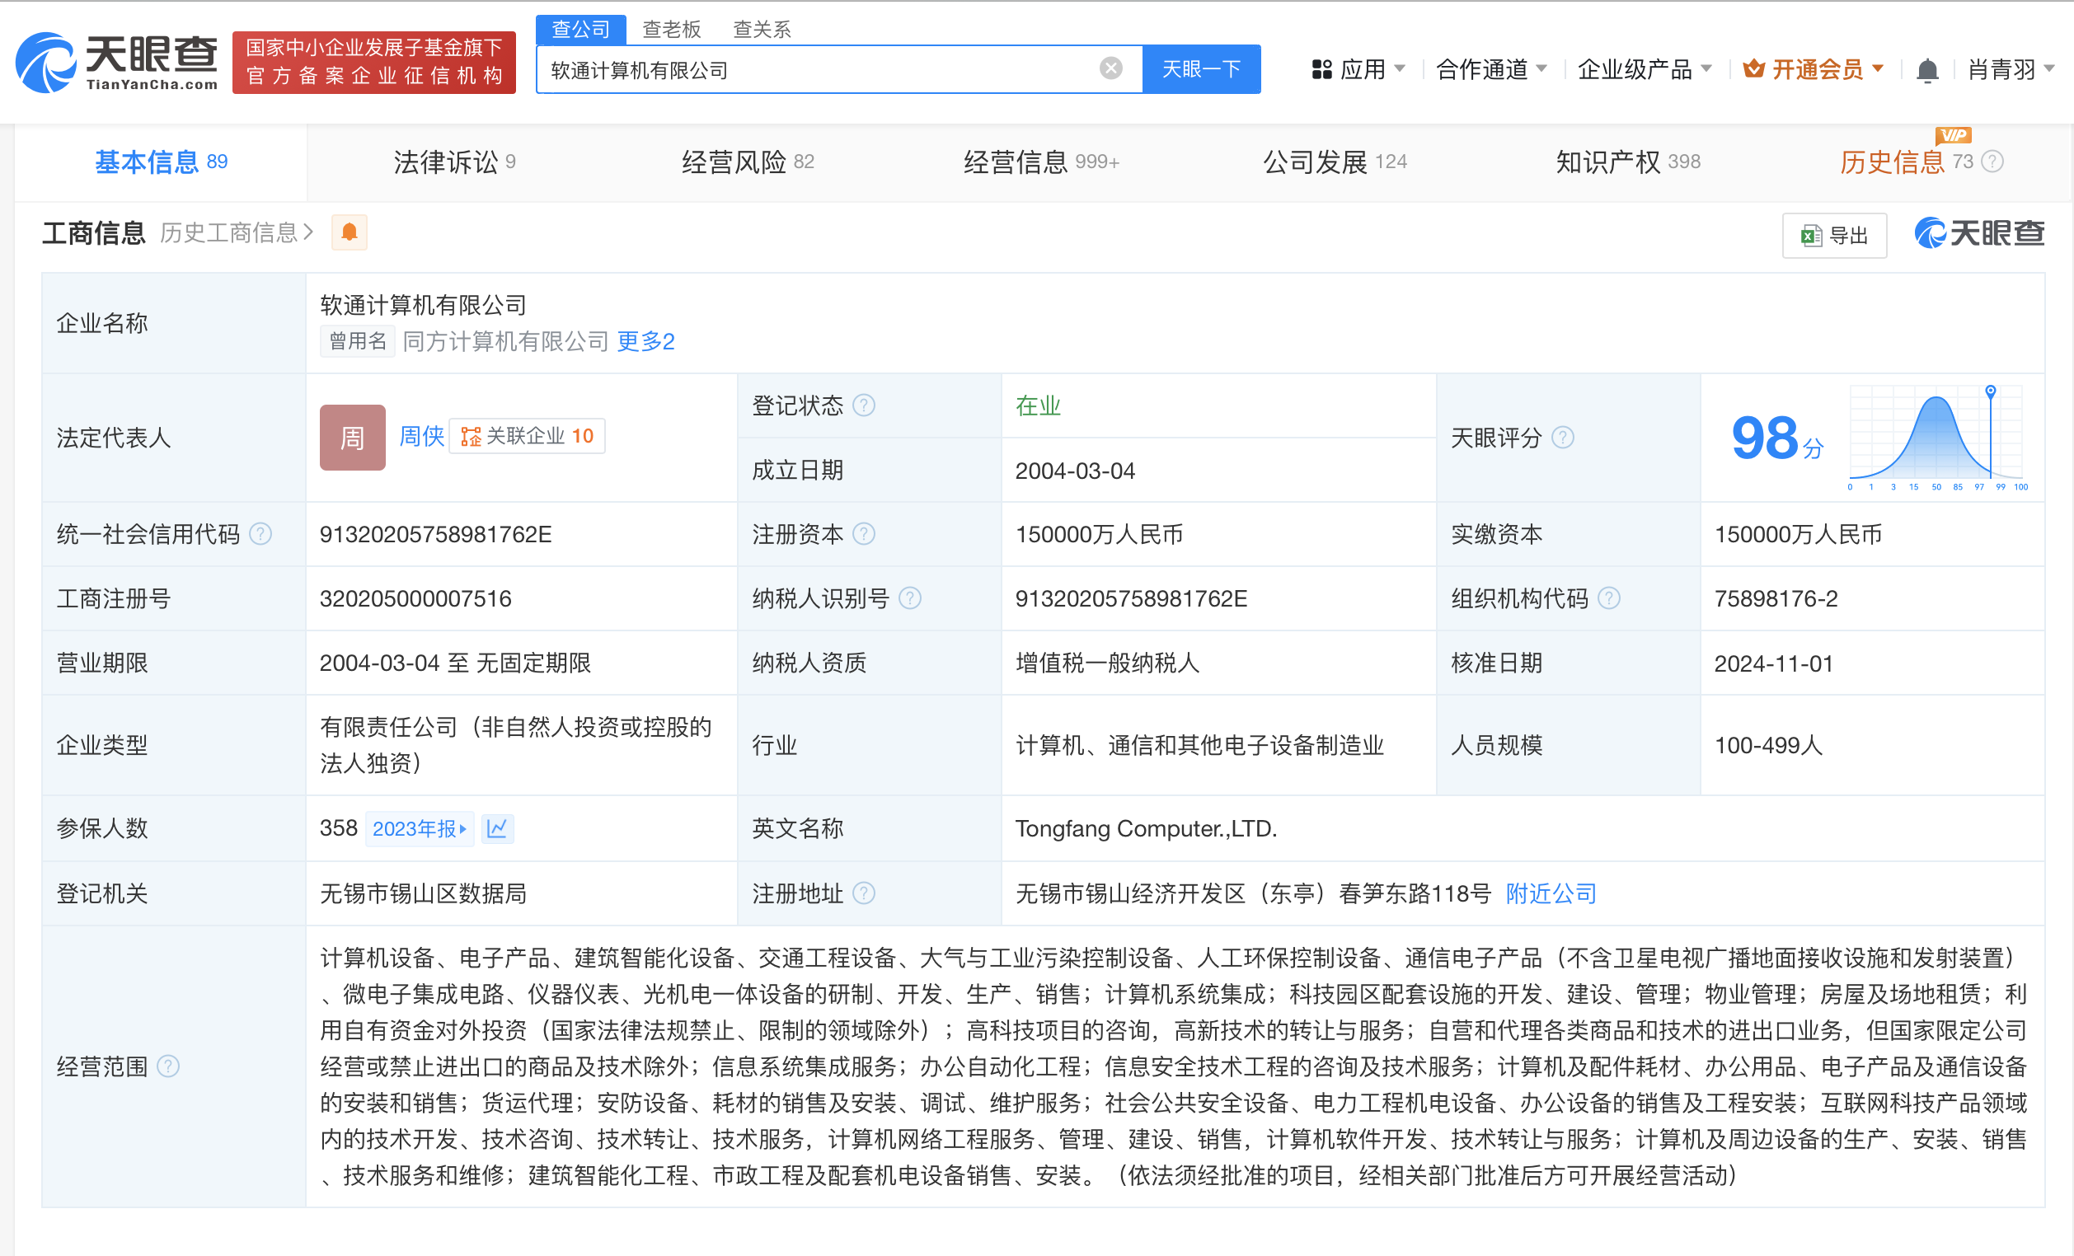Open the 2023年报 year selector
Screen dimensions: 2074x1256
coord(418,828)
